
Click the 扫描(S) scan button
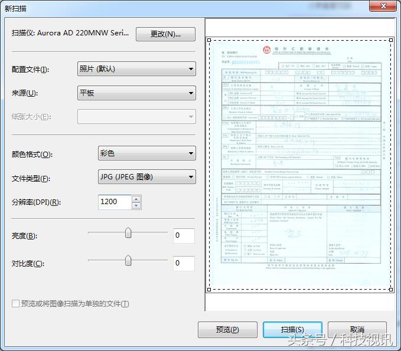coord(292,330)
